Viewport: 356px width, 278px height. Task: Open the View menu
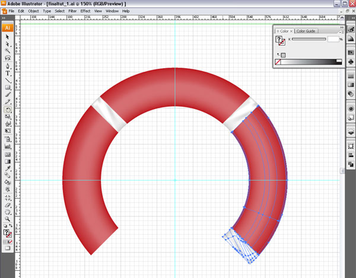(x=98, y=11)
